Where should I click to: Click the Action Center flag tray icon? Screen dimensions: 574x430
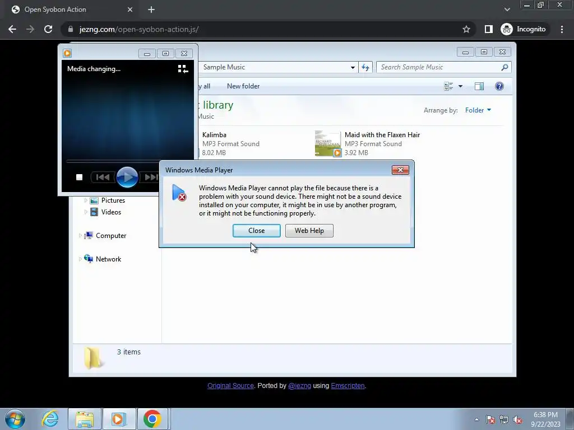click(490, 420)
